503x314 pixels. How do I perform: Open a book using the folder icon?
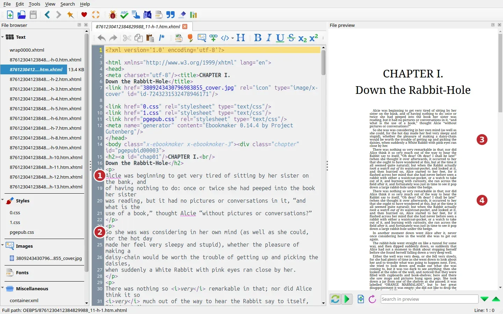click(22, 15)
